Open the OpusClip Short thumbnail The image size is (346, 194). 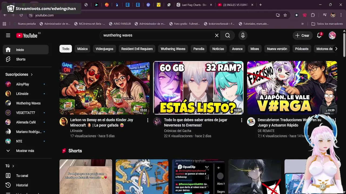click(x=198, y=176)
